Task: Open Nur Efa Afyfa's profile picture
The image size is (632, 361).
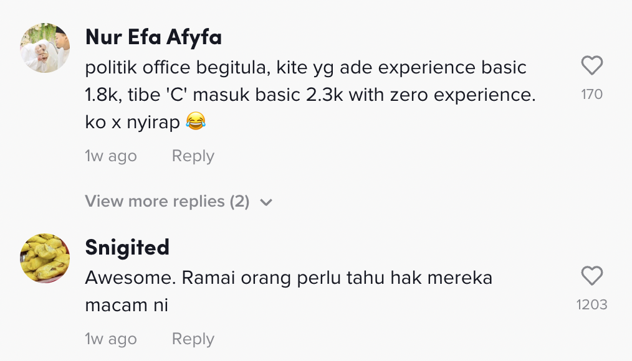Action: pos(45,49)
